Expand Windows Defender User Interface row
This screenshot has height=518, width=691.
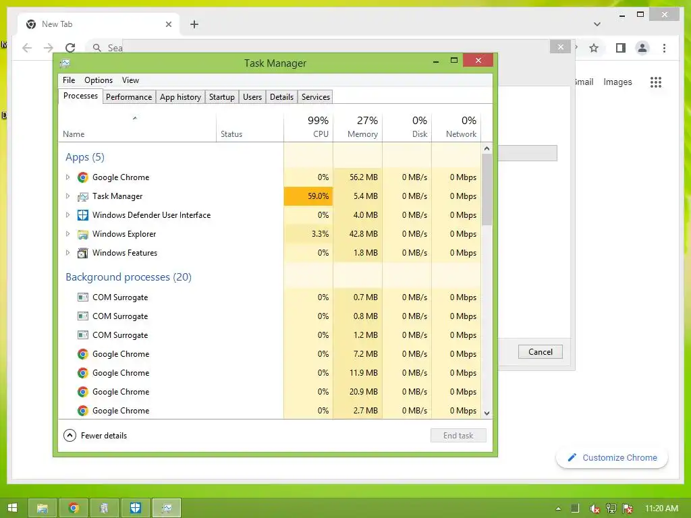pos(67,215)
